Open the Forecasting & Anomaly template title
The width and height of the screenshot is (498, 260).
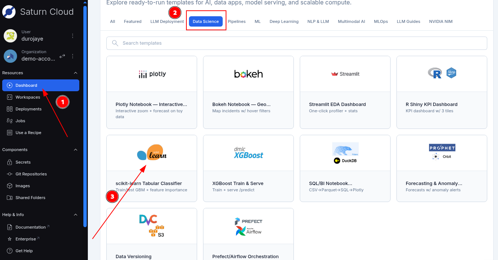point(434,184)
